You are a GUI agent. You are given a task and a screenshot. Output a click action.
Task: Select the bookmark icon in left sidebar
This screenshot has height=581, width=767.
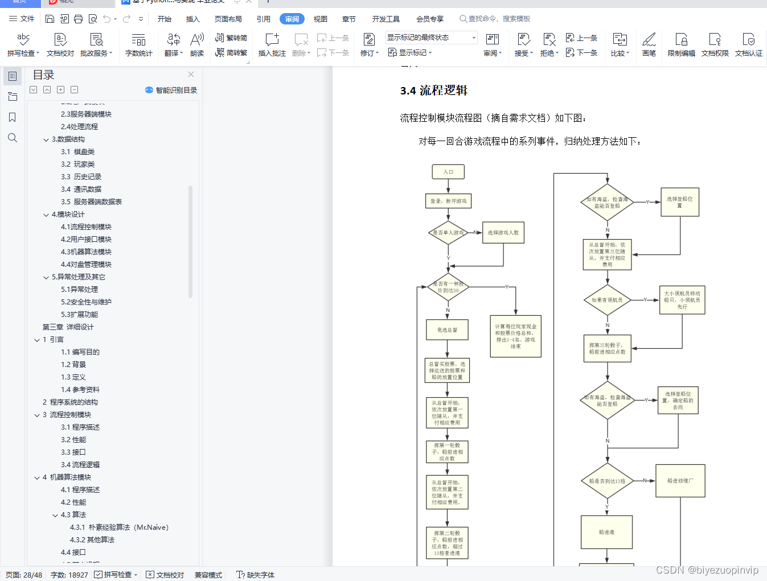tap(13, 117)
